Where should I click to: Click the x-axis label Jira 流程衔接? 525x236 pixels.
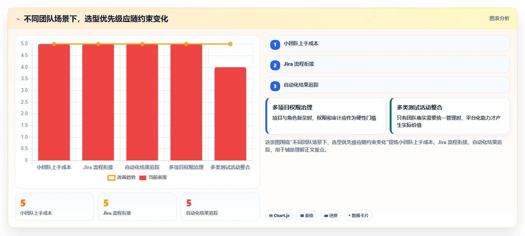98,167
